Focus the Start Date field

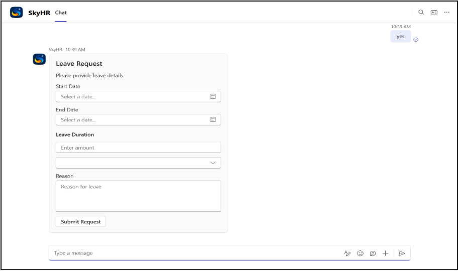coord(138,97)
